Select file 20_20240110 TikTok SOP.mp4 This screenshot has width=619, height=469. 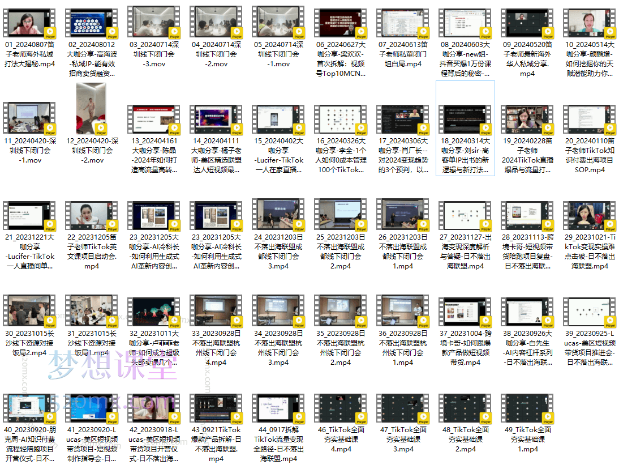[x=589, y=120]
